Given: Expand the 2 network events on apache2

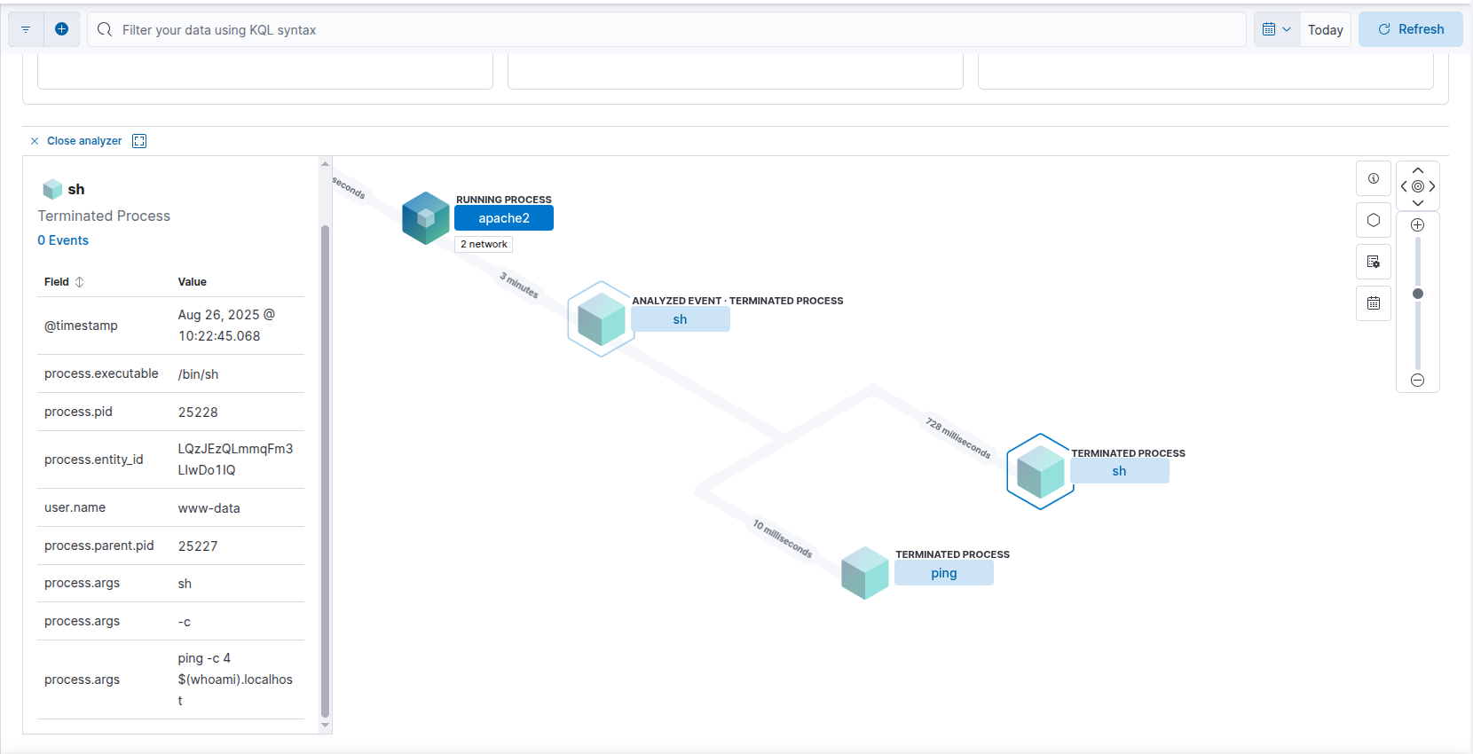Looking at the screenshot, I should point(484,244).
